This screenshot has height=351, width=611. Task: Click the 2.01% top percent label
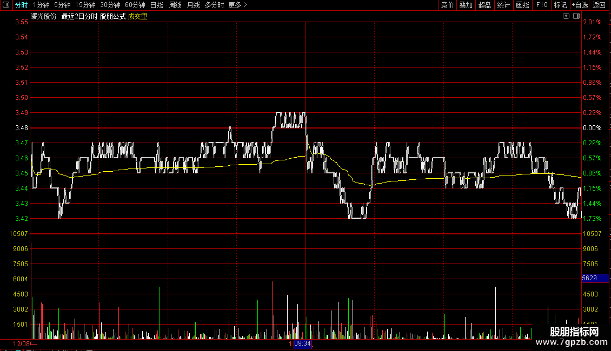pyautogui.click(x=592, y=22)
